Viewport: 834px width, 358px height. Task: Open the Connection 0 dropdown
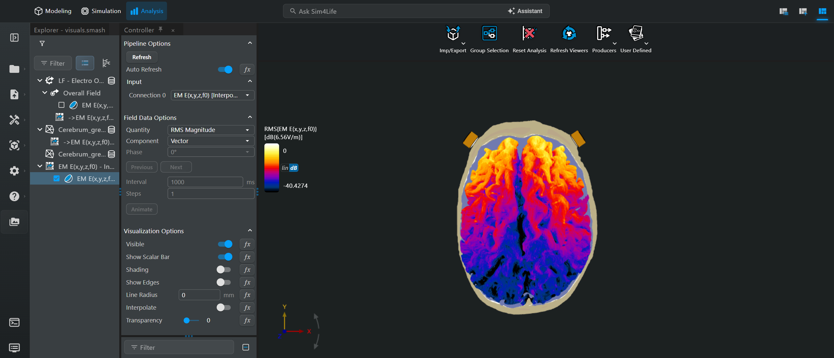tap(212, 95)
